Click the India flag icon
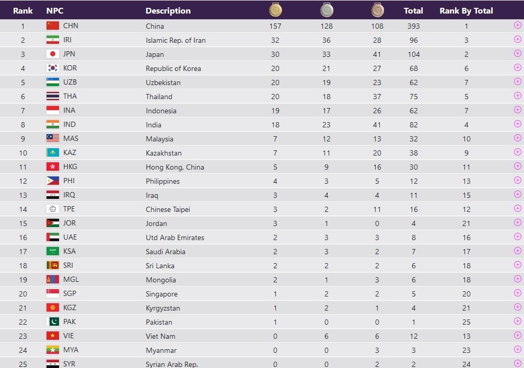Image resolution: width=524 pixels, height=368 pixels. pyautogui.click(x=53, y=124)
